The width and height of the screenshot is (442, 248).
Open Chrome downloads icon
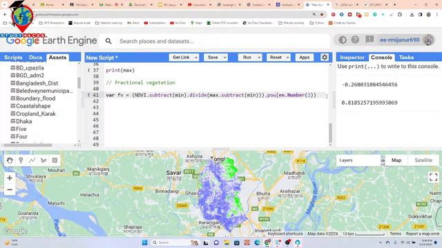coord(412,14)
